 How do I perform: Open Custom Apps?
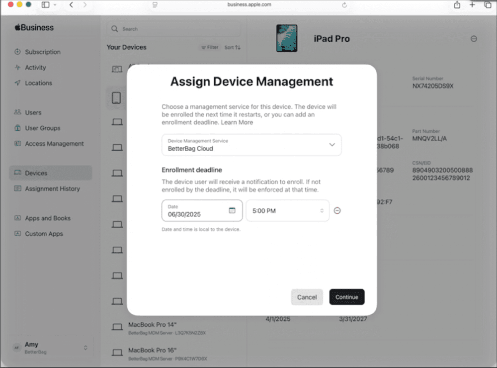[x=44, y=234]
